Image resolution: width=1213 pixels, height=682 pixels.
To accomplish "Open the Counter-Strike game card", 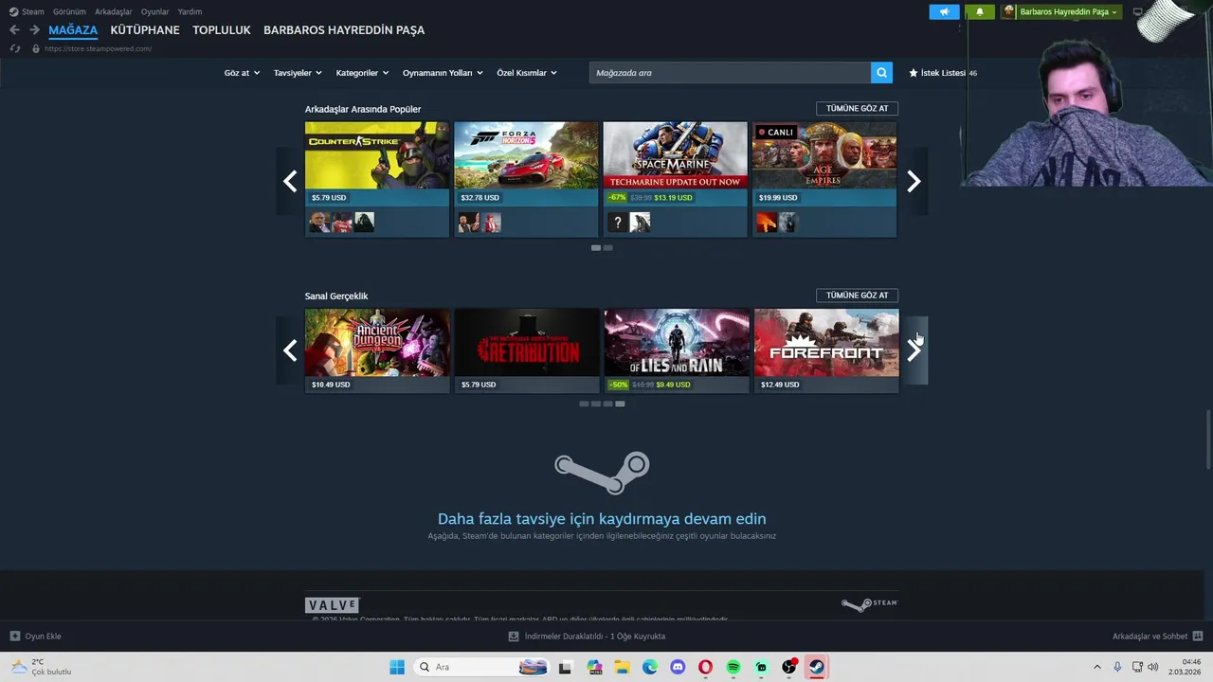I will [377, 179].
